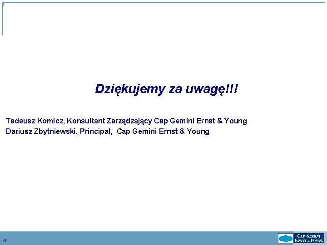Click the Cap Gemini Ernst & Young logo

point(301,238)
